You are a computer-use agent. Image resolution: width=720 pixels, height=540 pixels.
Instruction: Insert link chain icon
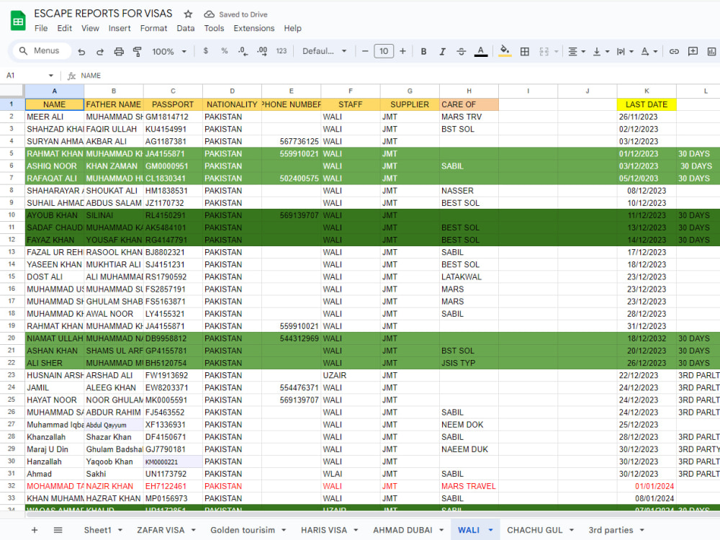point(674,51)
